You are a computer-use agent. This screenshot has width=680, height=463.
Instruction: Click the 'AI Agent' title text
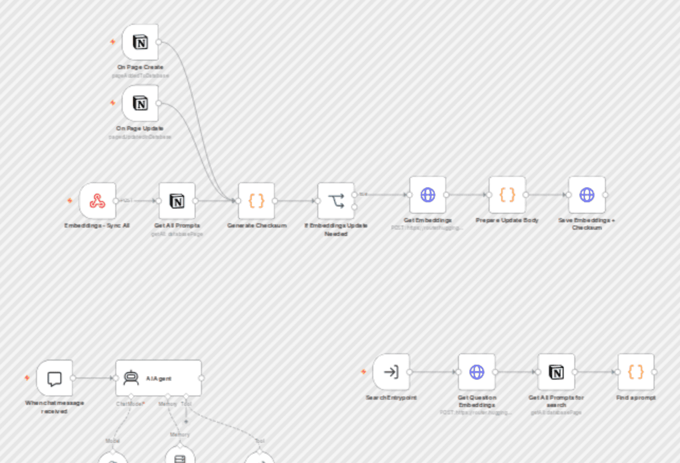pyautogui.click(x=159, y=379)
